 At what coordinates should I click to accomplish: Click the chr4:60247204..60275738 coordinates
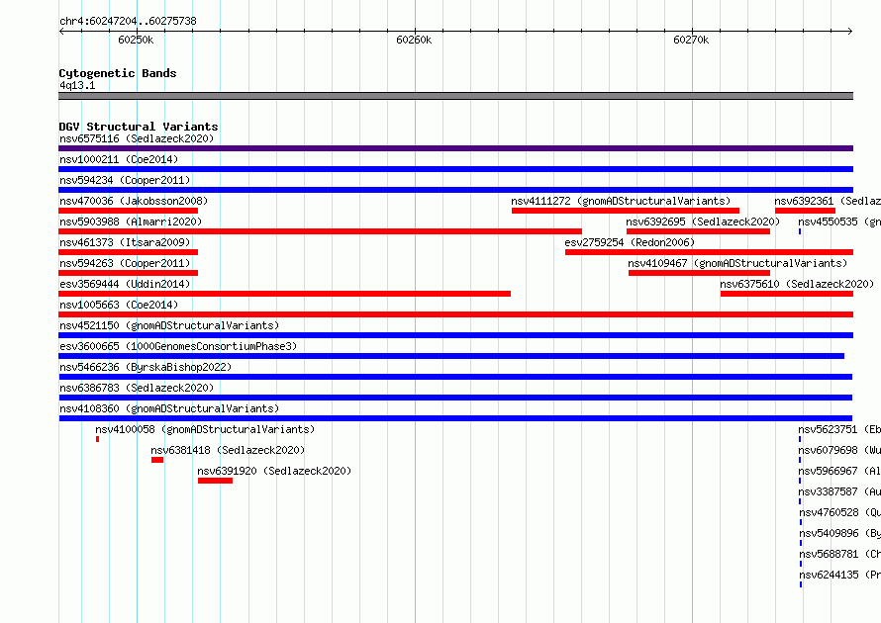coord(128,21)
